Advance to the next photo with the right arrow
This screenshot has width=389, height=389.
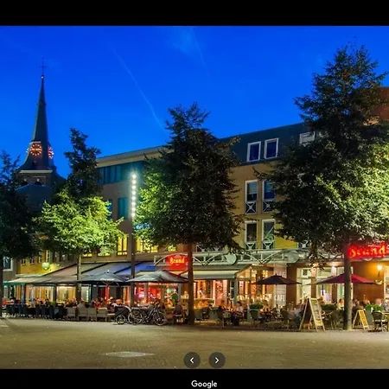pos(217,360)
